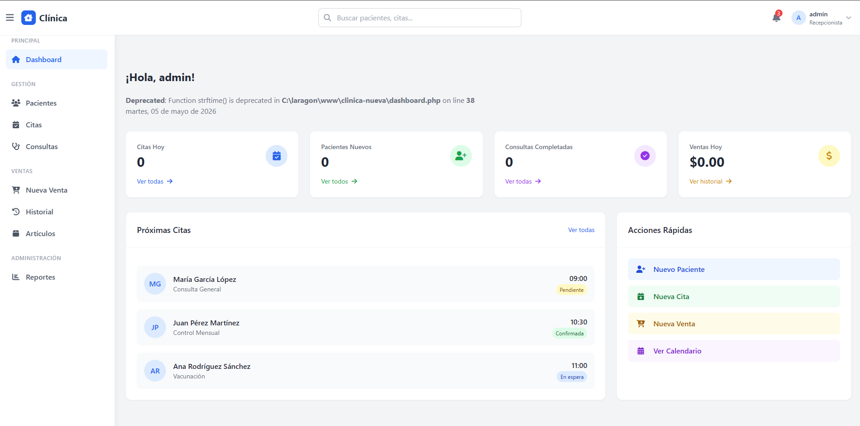The height and width of the screenshot is (426, 860).
Task: Navigate to Consultas in the sidebar
Action: (x=57, y=146)
